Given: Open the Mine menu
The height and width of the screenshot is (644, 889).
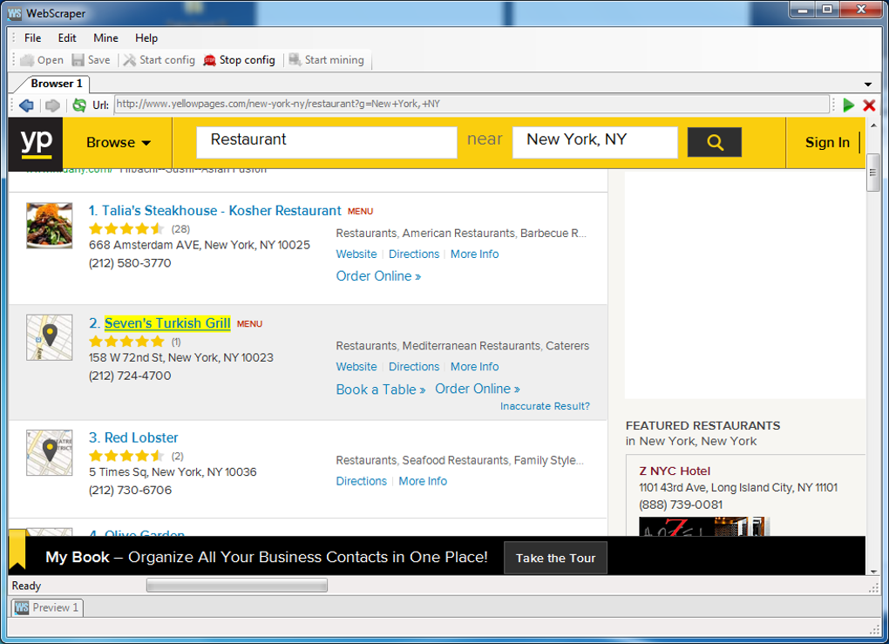Looking at the screenshot, I should click(105, 38).
